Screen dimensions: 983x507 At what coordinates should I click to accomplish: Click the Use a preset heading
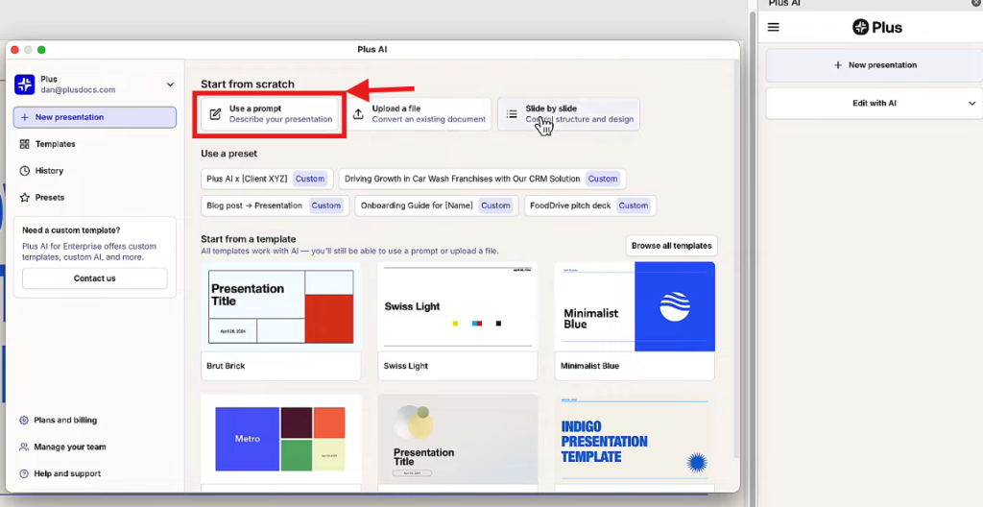(228, 154)
